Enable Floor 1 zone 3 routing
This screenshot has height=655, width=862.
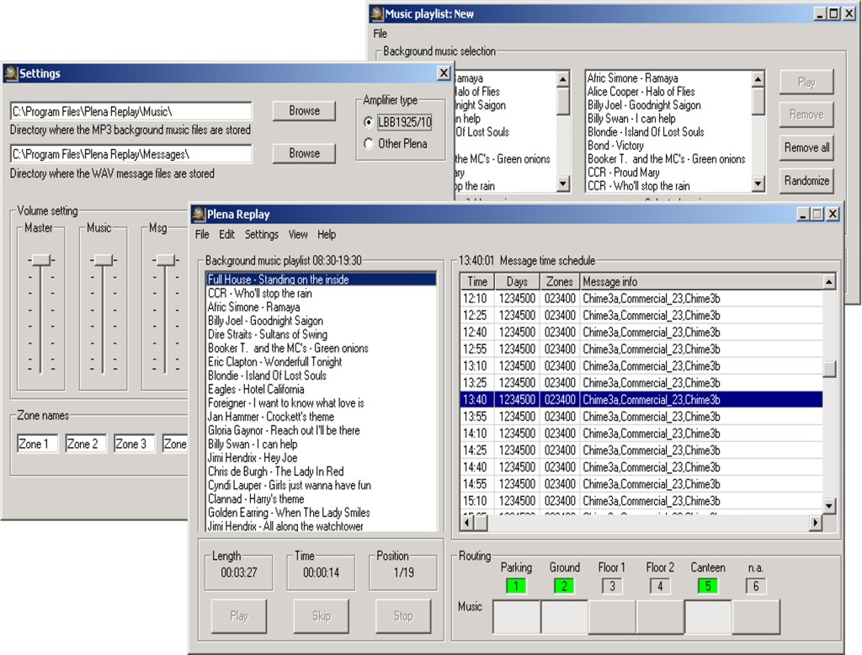(x=612, y=585)
